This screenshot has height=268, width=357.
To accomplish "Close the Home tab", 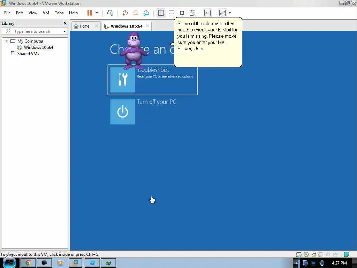I will click(96, 26).
